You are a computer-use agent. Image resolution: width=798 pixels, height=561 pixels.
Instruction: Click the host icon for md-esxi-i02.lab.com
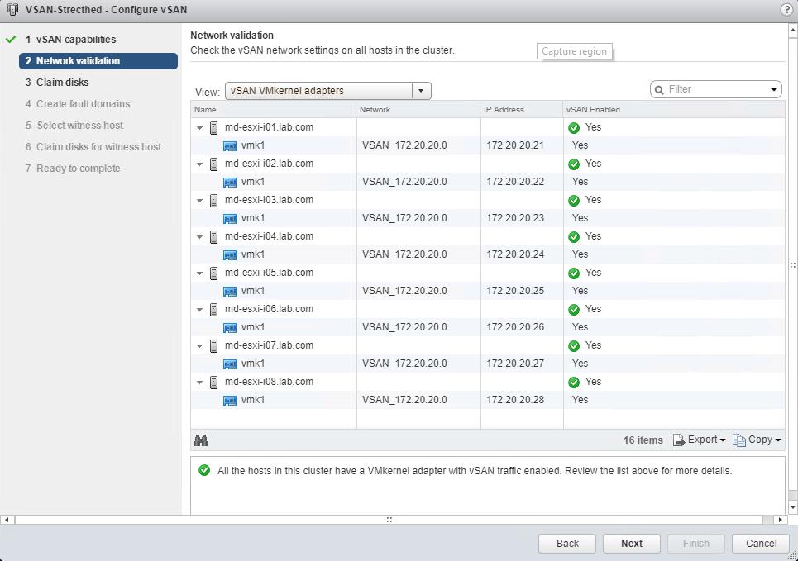213,164
